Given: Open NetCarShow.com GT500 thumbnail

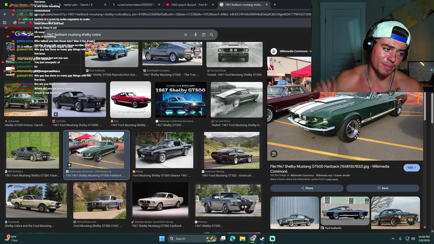Looking at the screenshot, I should tap(100, 201).
